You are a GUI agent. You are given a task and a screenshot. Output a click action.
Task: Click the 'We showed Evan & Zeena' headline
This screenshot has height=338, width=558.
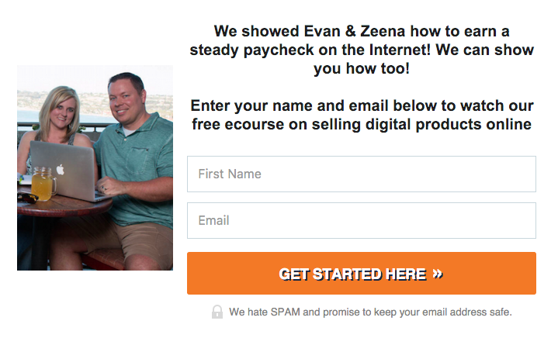point(362,50)
